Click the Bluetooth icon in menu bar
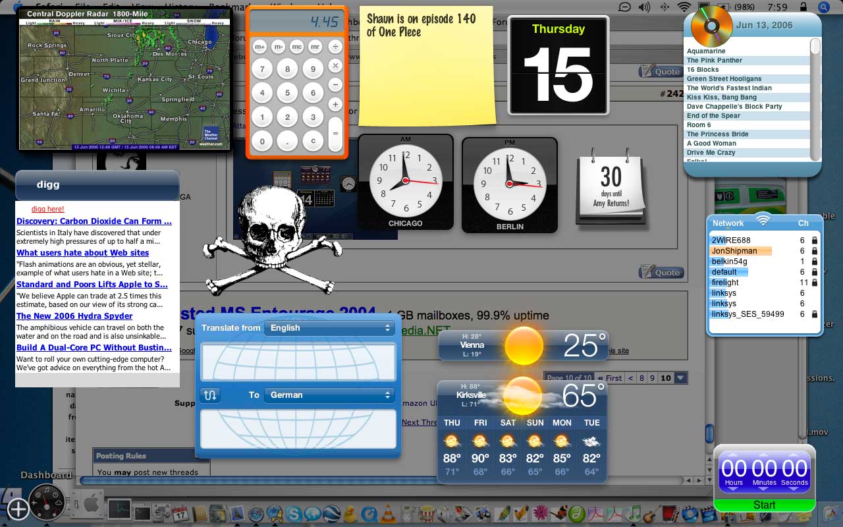The height and width of the screenshot is (527, 843). (x=664, y=7)
